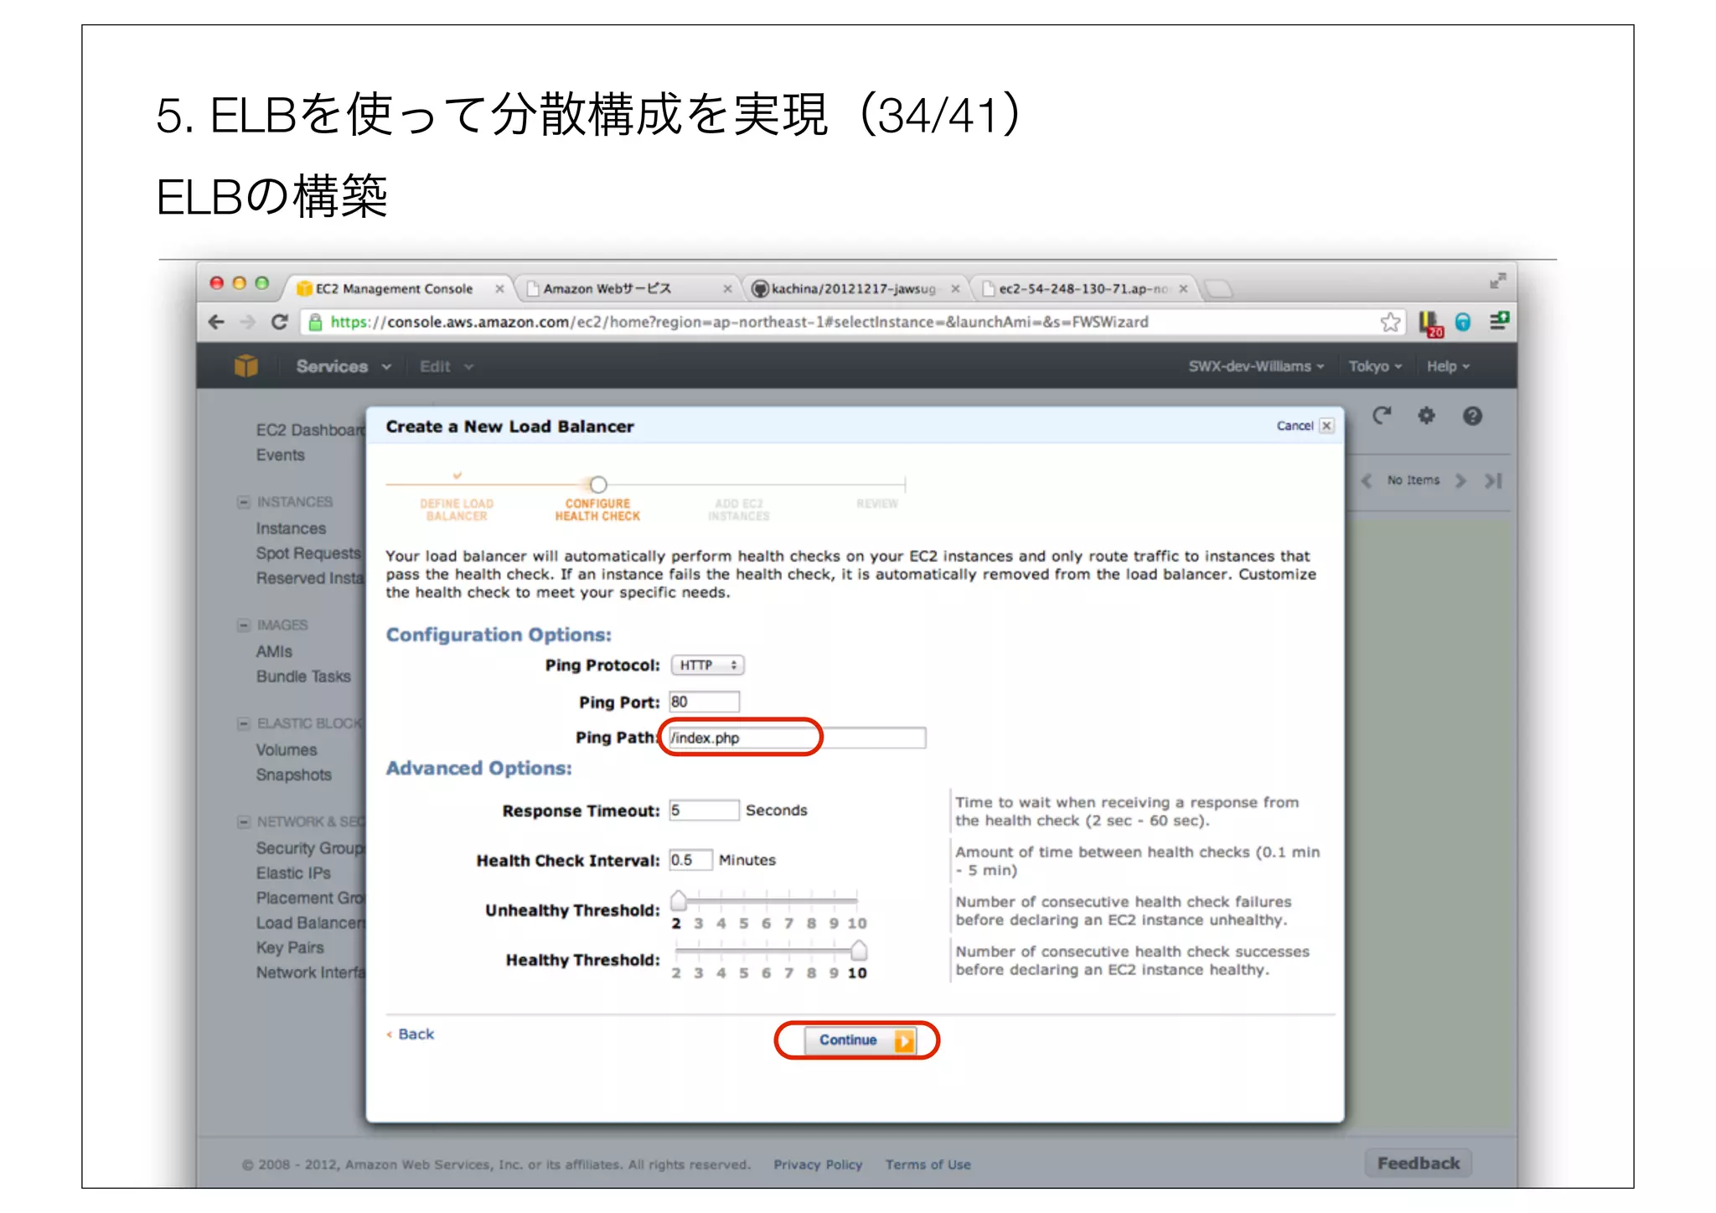Open Elastic IPs in the sidebar
This screenshot has height=1213, width=1716.
[293, 873]
